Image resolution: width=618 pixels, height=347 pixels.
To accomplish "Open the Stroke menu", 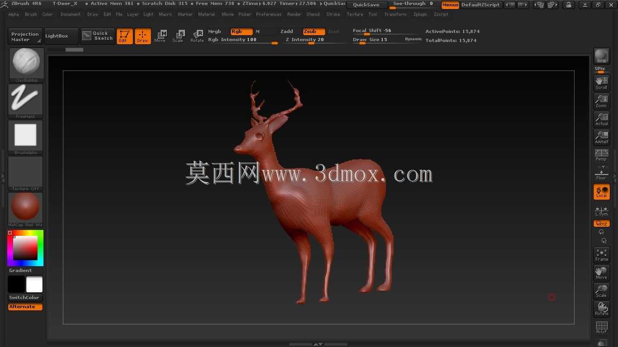I will [x=333, y=14].
